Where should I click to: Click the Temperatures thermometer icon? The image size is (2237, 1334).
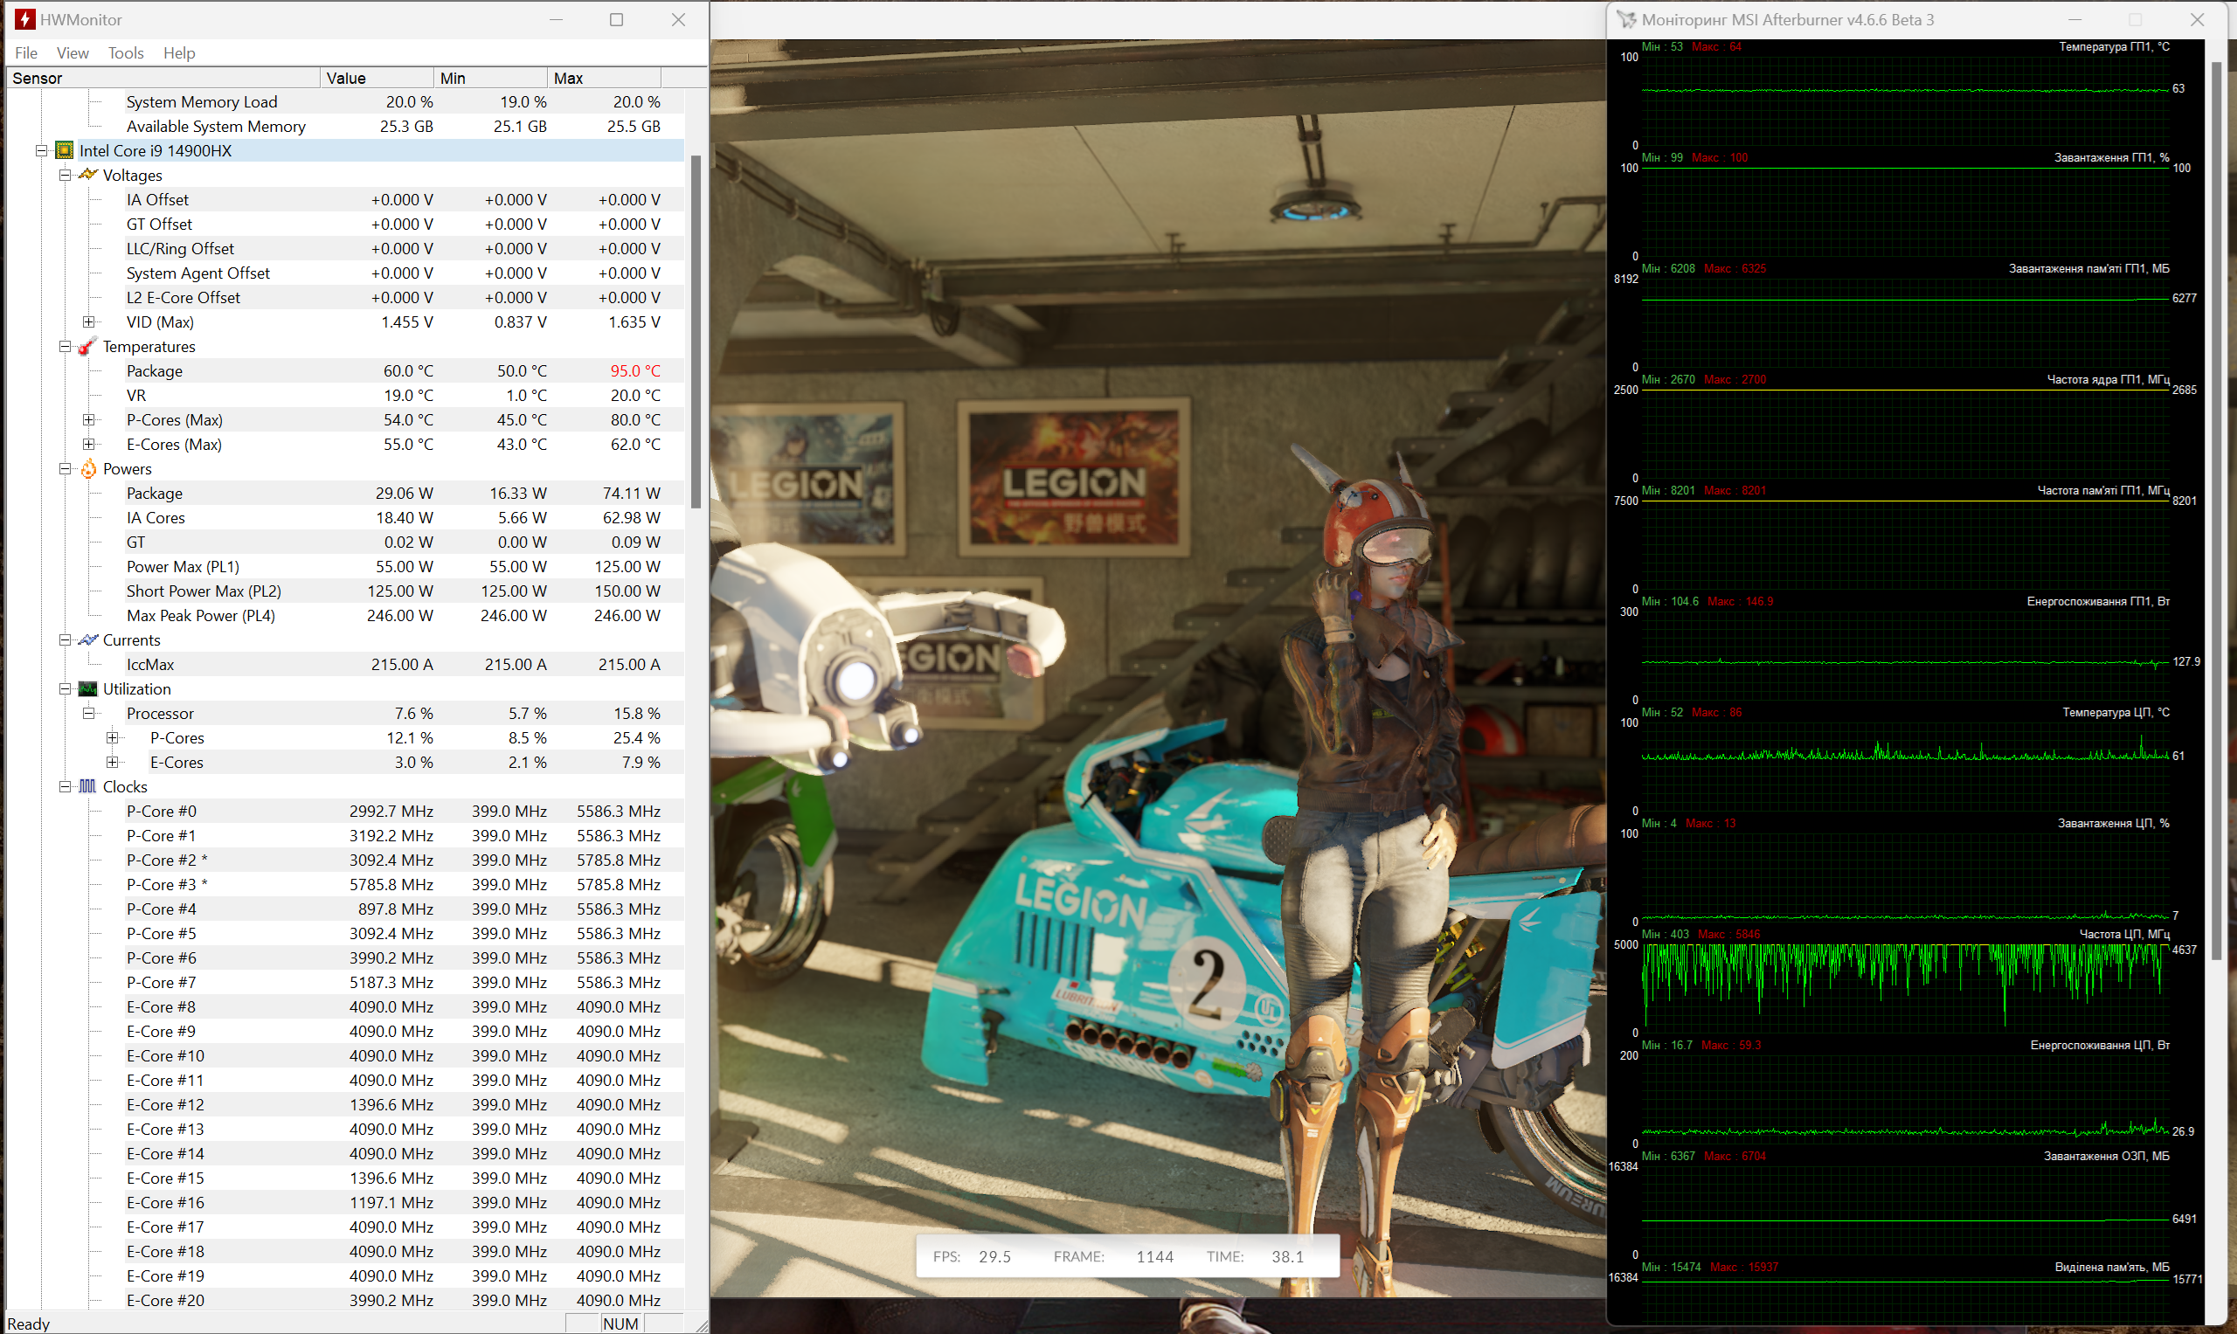(x=88, y=346)
